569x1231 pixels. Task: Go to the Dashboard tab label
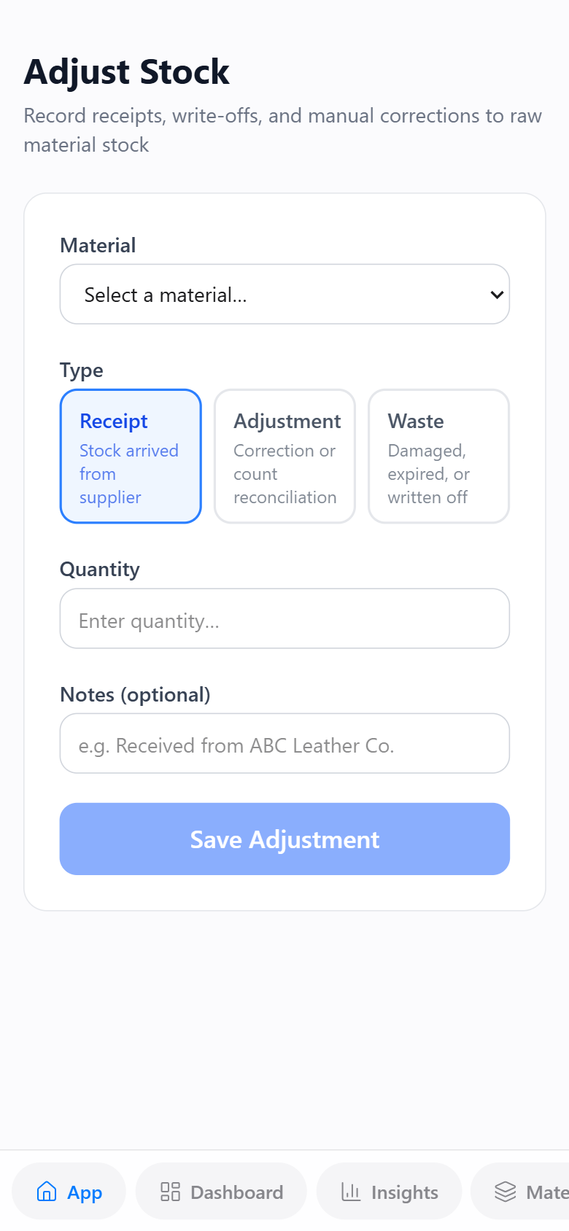(236, 1192)
